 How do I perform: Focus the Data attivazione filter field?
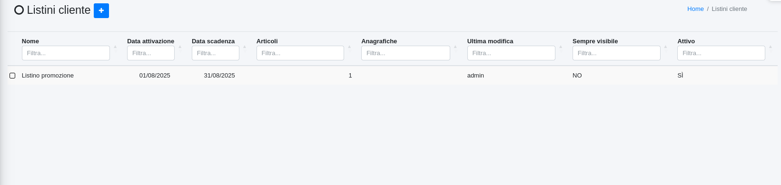(151, 53)
